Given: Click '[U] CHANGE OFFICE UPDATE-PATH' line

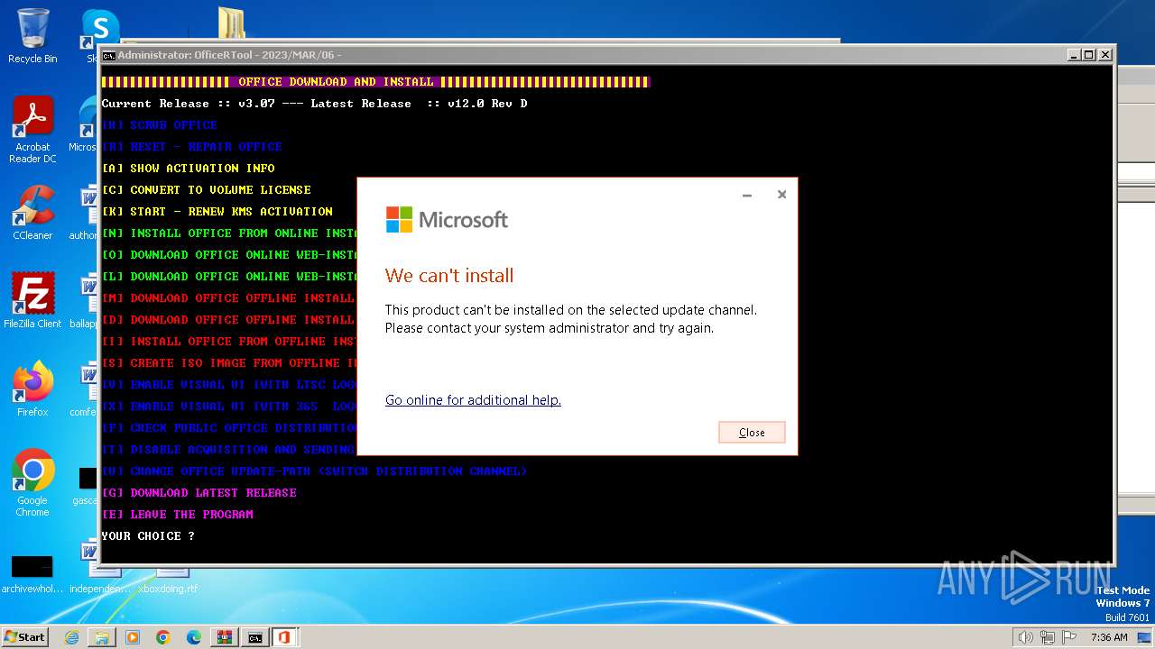Looking at the screenshot, I should pos(315,471).
